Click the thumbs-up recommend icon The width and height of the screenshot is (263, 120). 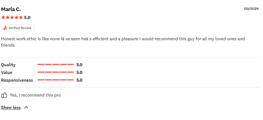coord(4,95)
